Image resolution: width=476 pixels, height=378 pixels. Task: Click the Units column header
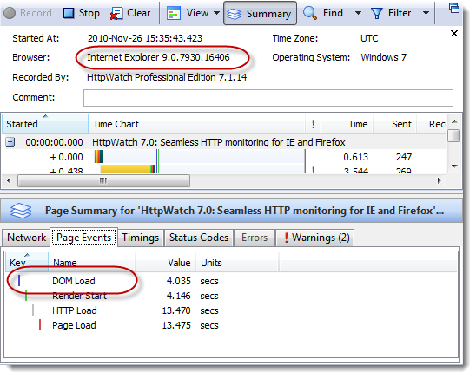[237, 263]
